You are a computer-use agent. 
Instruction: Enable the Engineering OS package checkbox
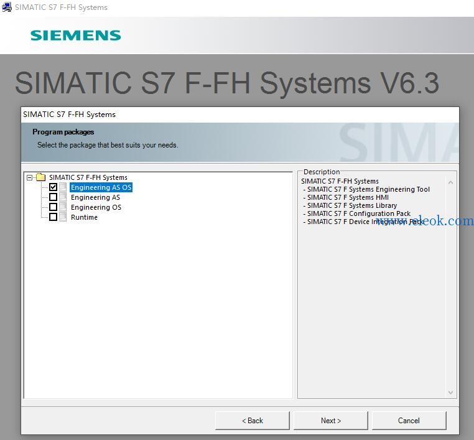53,207
